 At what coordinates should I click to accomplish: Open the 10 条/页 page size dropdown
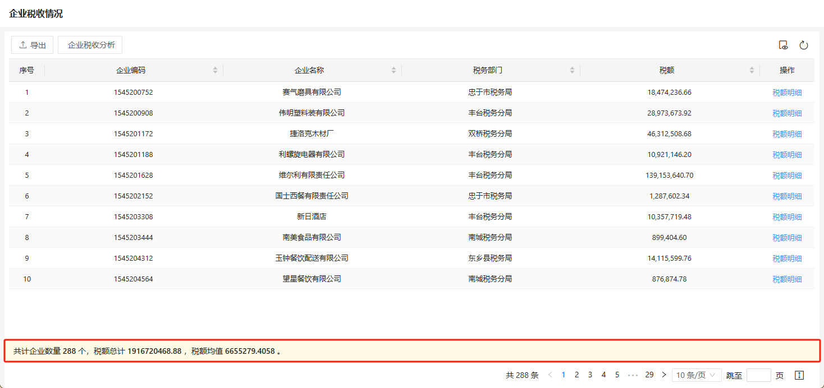pos(697,375)
